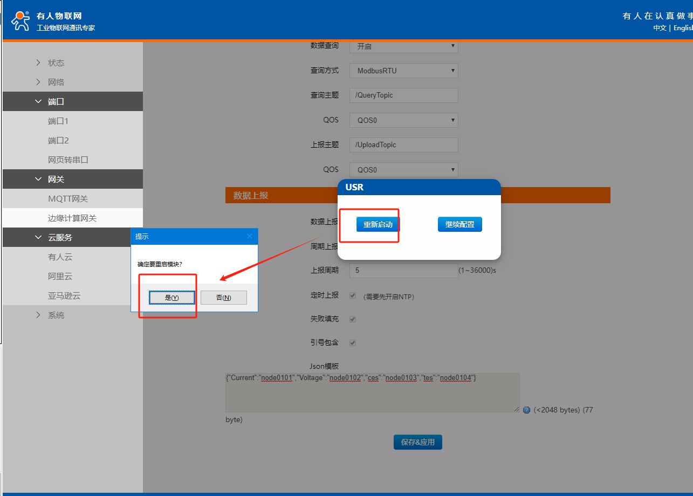693x496 pixels.
Task: Click 重新启动 in the USR dialog
Action: (x=378, y=224)
